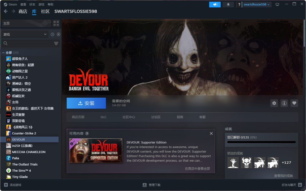Open 管理下载 downloads manager

click(152, 185)
